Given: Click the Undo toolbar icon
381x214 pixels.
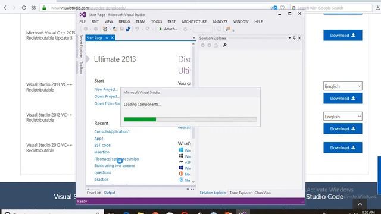Looking at the screenshot, I should click(138, 29).
